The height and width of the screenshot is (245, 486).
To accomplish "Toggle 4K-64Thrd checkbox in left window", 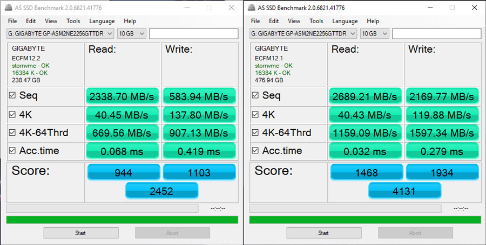I will (x=12, y=132).
